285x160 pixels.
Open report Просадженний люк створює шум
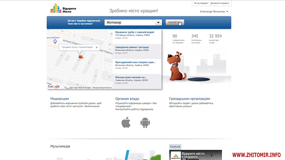click(x=135, y=62)
